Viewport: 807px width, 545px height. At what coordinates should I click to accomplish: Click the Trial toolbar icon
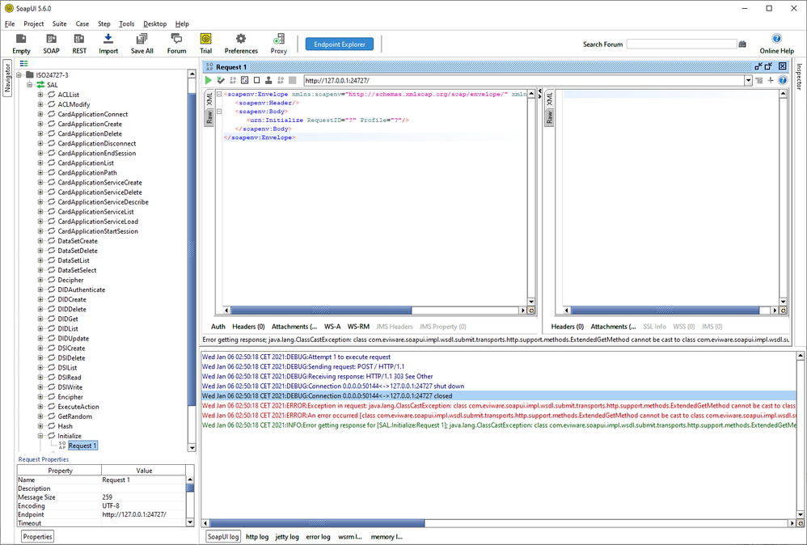(206, 44)
